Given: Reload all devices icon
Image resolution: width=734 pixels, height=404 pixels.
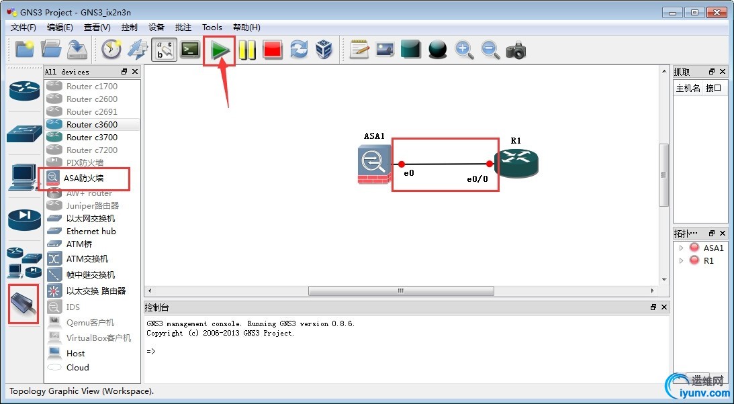Looking at the screenshot, I should [299, 49].
